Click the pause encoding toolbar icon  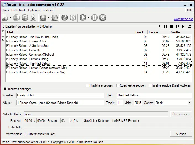point(94,17)
